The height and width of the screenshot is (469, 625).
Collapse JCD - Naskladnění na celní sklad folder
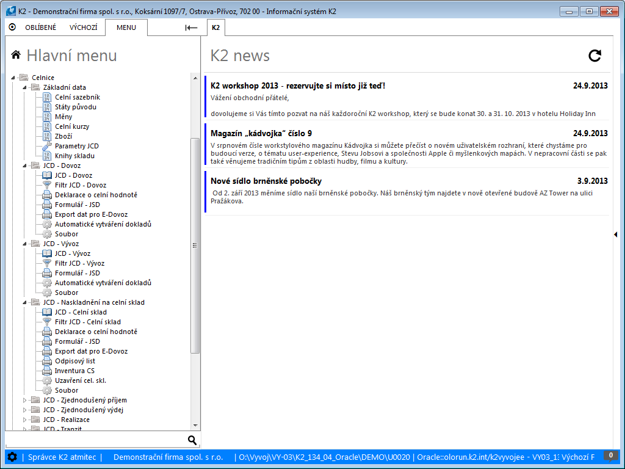24,302
